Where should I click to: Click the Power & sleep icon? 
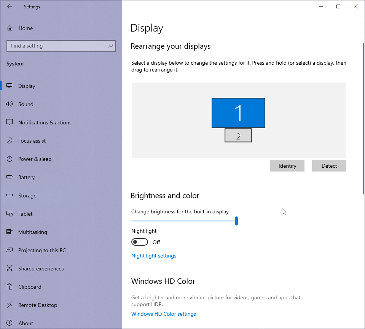[9, 159]
